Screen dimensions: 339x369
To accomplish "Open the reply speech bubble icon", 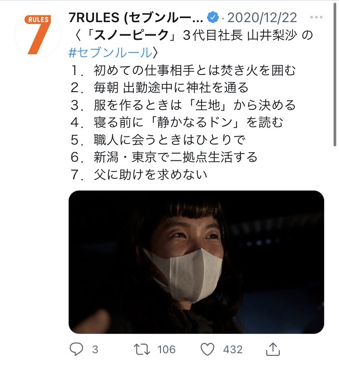I will (x=76, y=349).
